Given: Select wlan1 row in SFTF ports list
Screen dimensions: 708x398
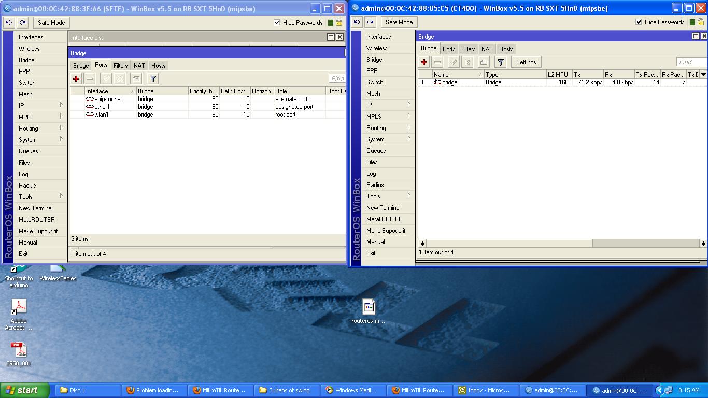Looking at the screenshot, I should pyautogui.click(x=207, y=115).
